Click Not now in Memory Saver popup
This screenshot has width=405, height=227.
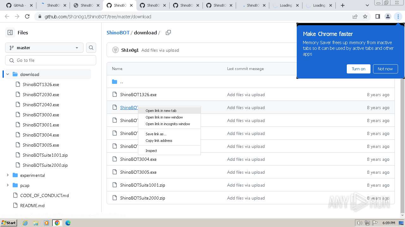click(x=385, y=69)
